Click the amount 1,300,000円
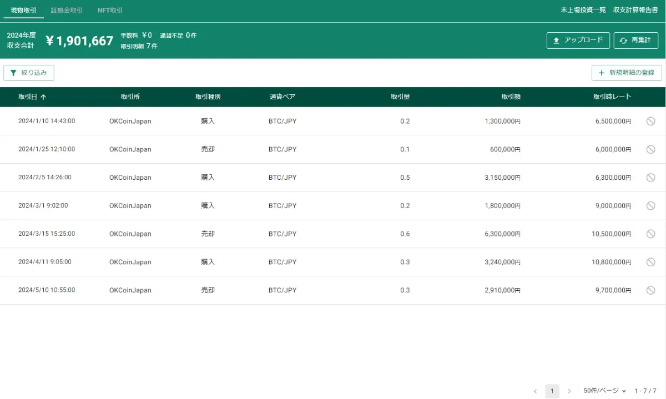Image resolution: width=666 pixels, height=399 pixels. [502, 121]
